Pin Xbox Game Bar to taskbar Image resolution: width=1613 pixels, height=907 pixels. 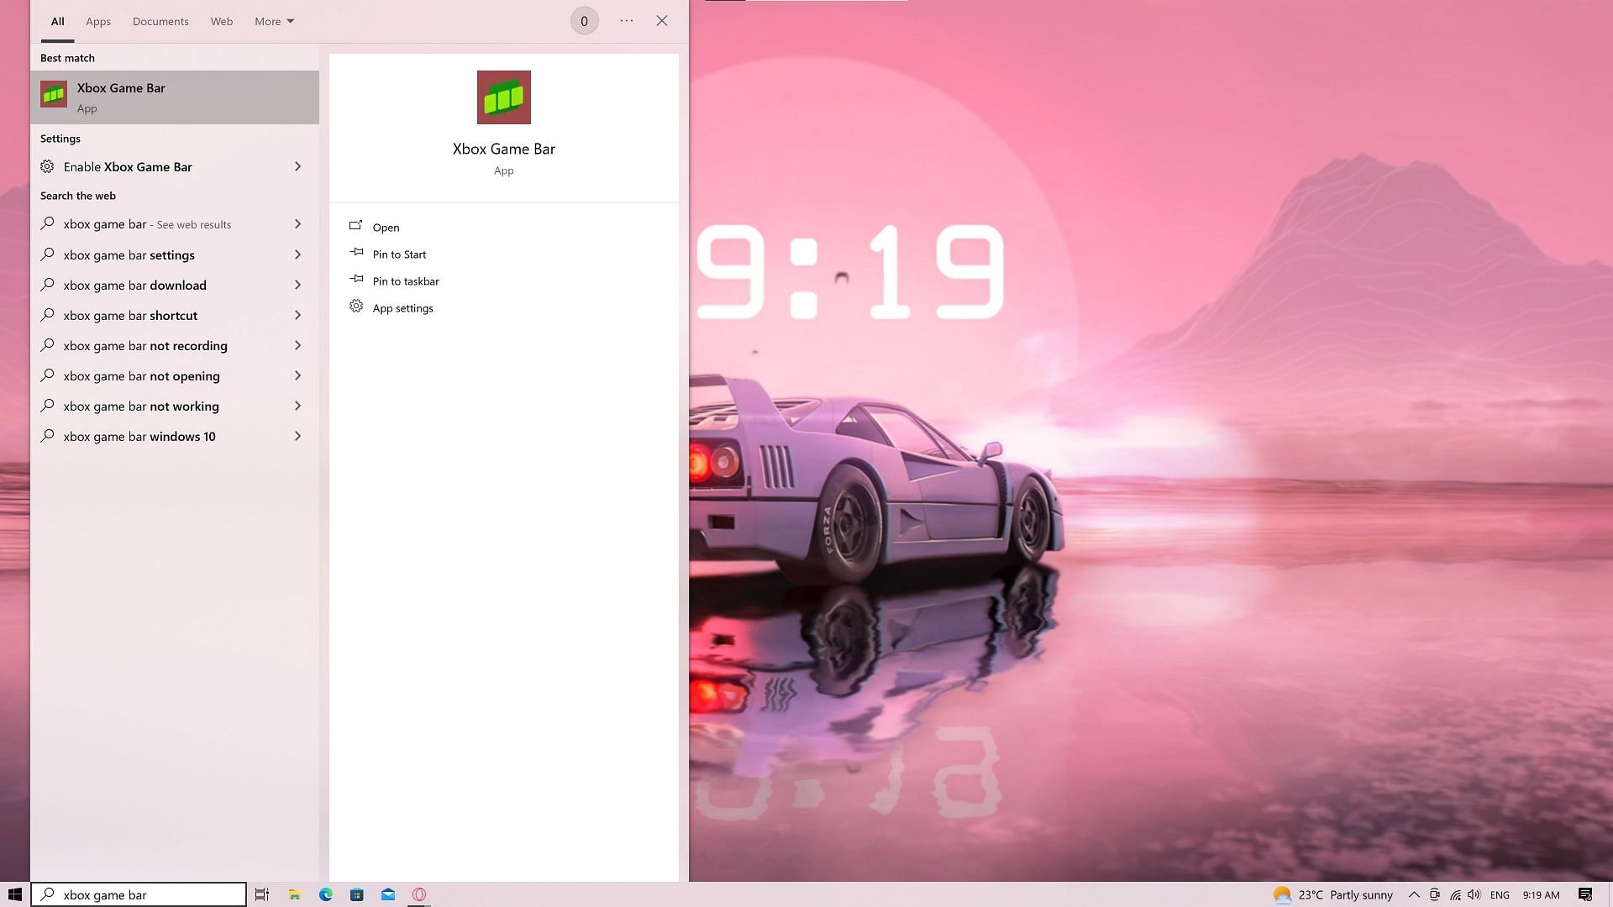pyautogui.click(x=406, y=280)
